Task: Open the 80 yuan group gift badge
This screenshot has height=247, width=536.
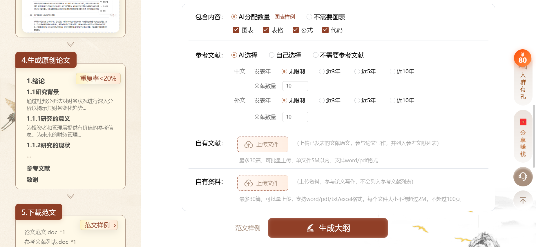Action: click(523, 58)
